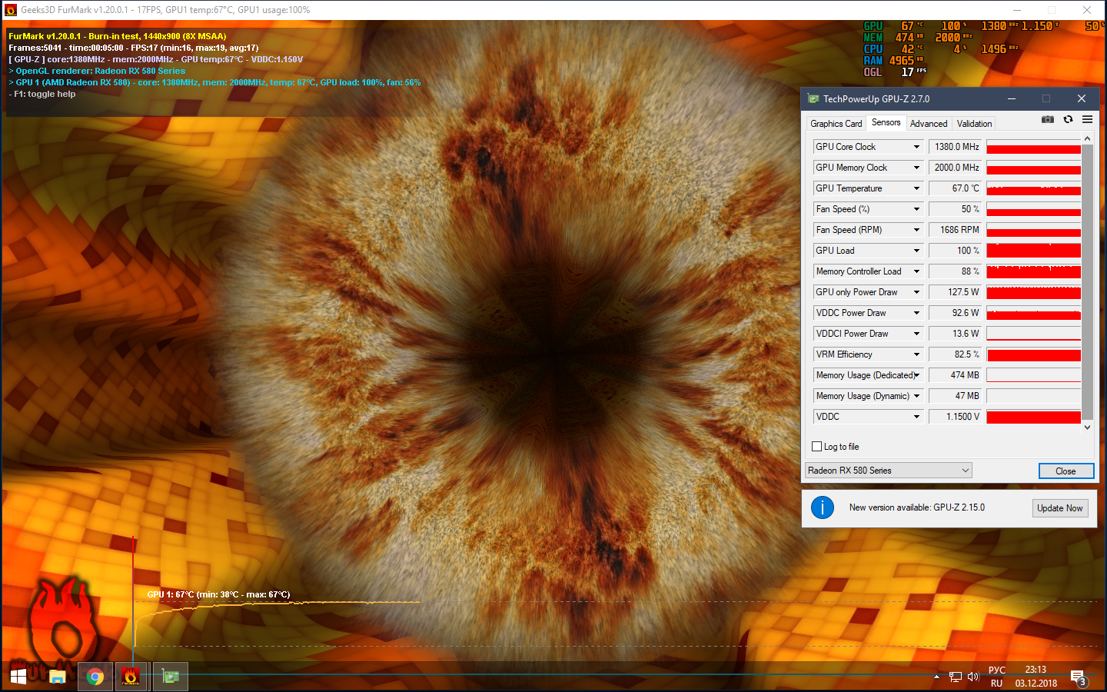Click the 'GPU 1: 67°C (min: 38°C - max: 67°C)' graph label

(x=218, y=594)
